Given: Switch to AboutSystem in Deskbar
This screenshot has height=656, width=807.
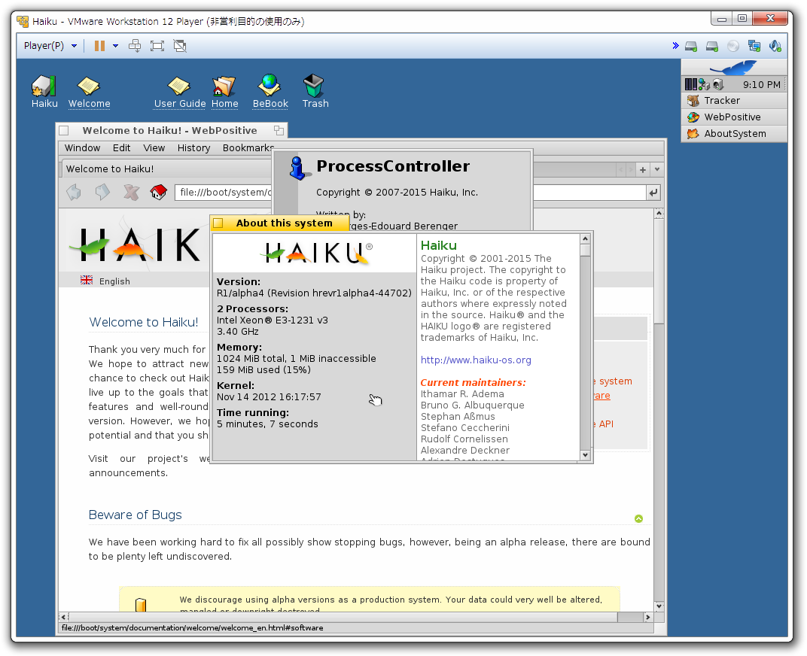Looking at the screenshot, I should pyautogui.click(x=734, y=134).
